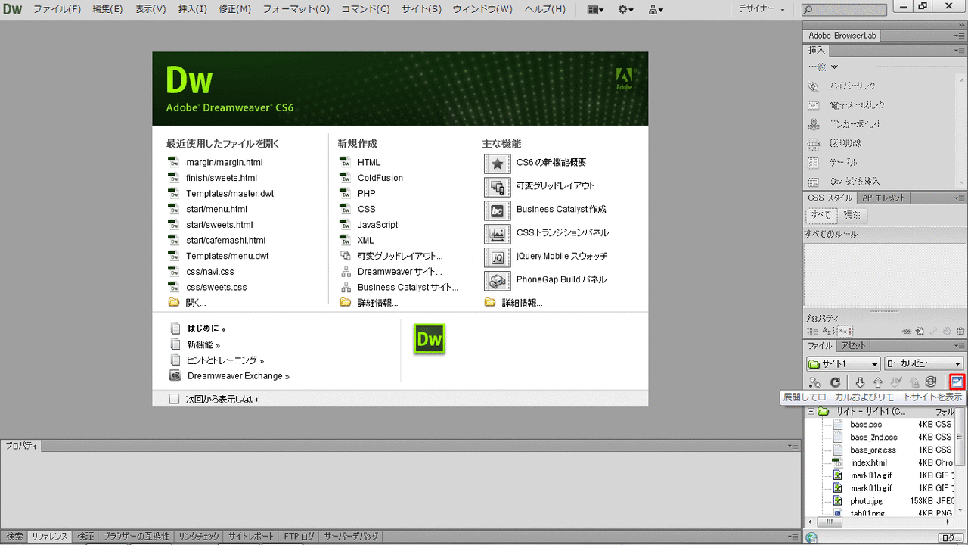Click the Check In file icon with lock
The width and height of the screenshot is (968, 545).
tap(914, 383)
